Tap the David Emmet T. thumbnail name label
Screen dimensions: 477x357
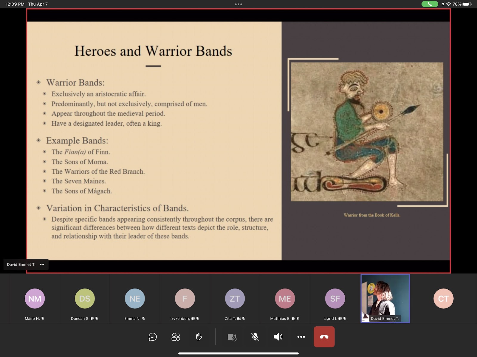385,319
